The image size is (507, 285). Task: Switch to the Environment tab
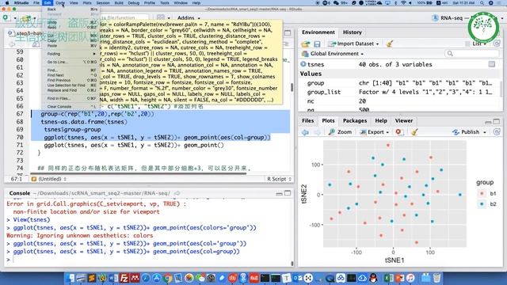click(x=318, y=32)
